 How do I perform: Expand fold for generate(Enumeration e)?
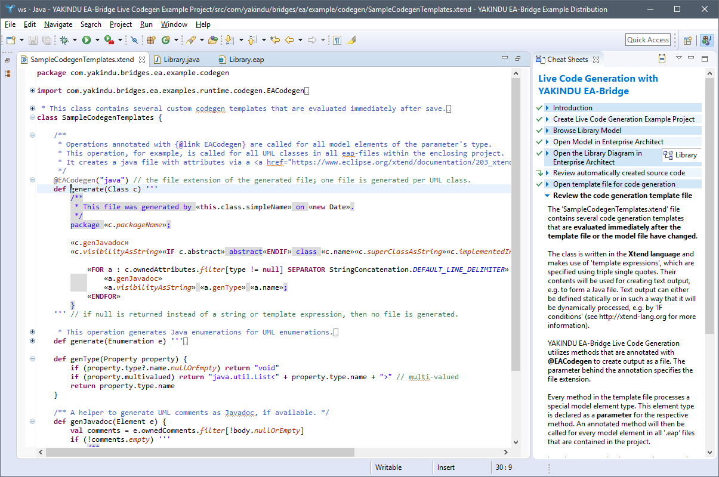32,341
